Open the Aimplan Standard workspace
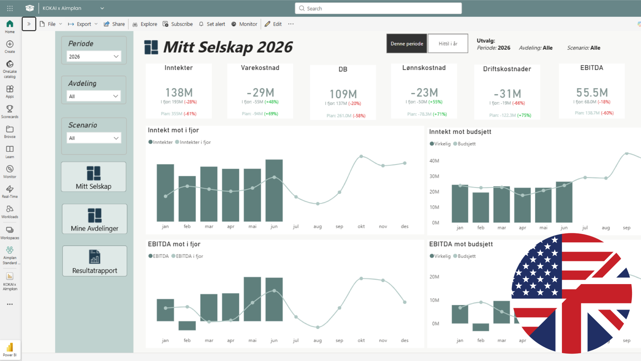641x361 pixels. [10, 255]
